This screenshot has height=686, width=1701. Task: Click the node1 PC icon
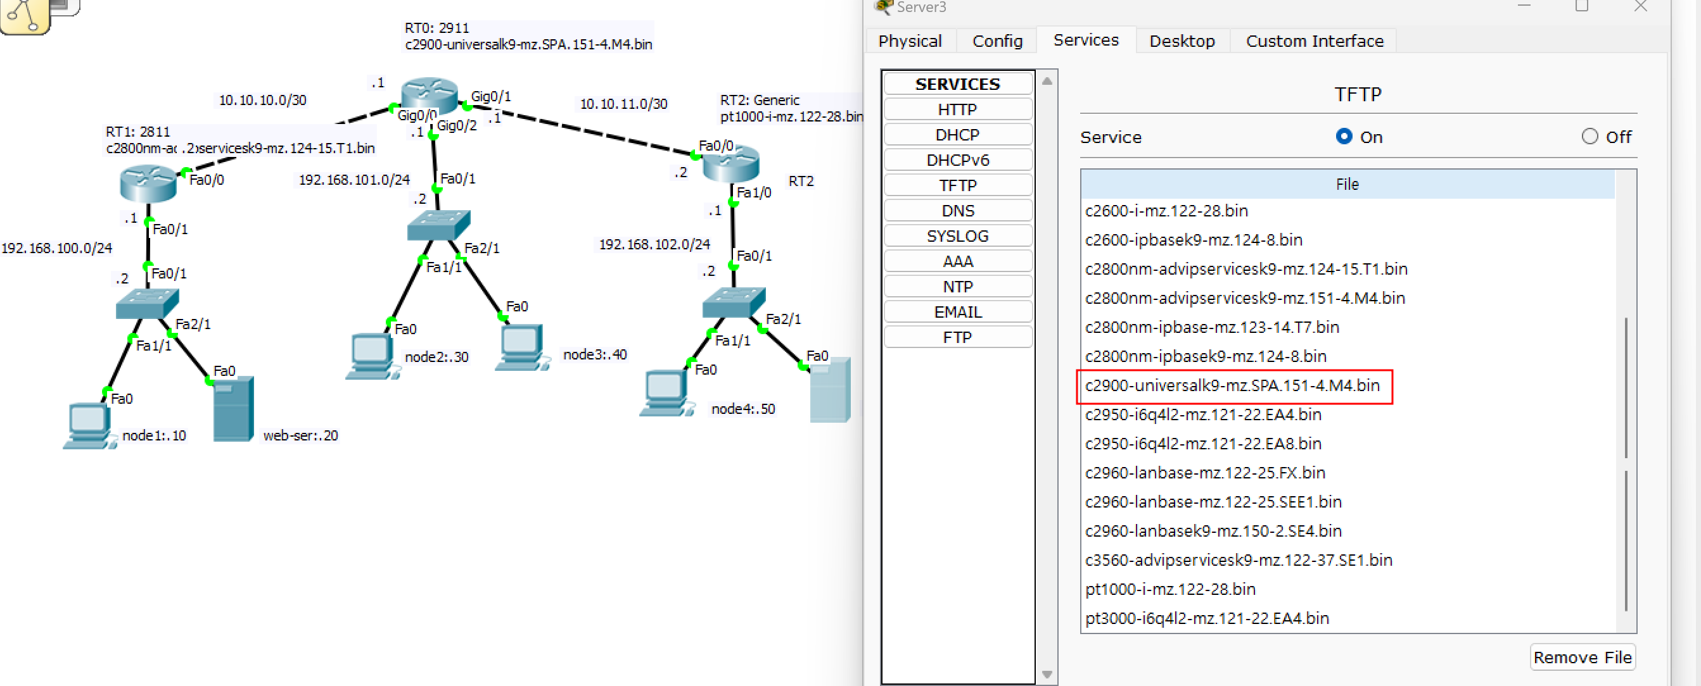click(89, 425)
